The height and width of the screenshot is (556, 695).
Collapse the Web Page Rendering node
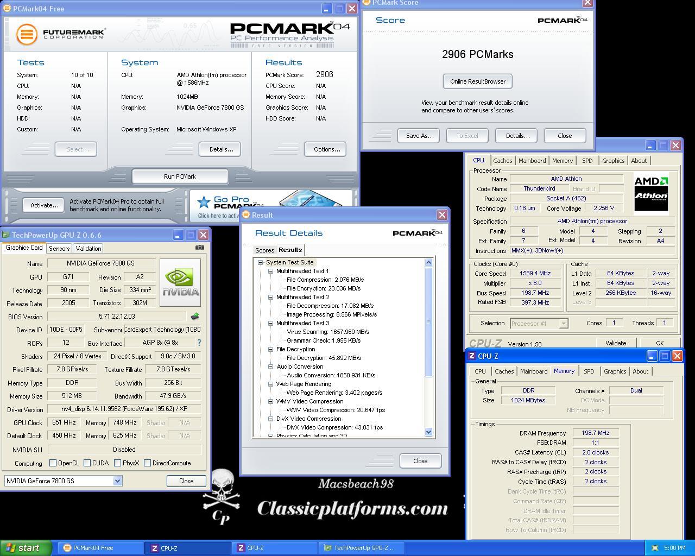[270, 384]
